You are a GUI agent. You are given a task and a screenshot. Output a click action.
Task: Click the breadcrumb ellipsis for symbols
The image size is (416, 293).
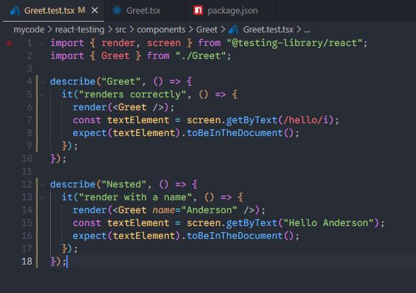(x=307, y=30)
